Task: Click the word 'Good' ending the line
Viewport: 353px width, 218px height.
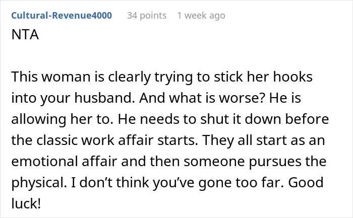Action: point(306,182)
